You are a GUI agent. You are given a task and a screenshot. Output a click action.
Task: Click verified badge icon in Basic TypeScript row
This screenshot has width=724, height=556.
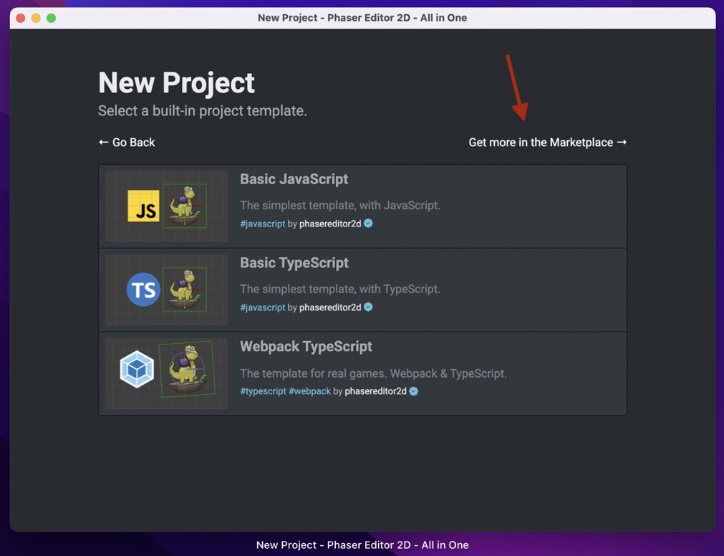coord(368,307)
